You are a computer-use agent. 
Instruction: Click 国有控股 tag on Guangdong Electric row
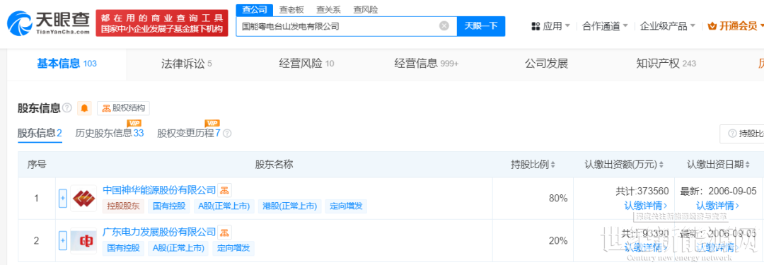coord(123,248)
